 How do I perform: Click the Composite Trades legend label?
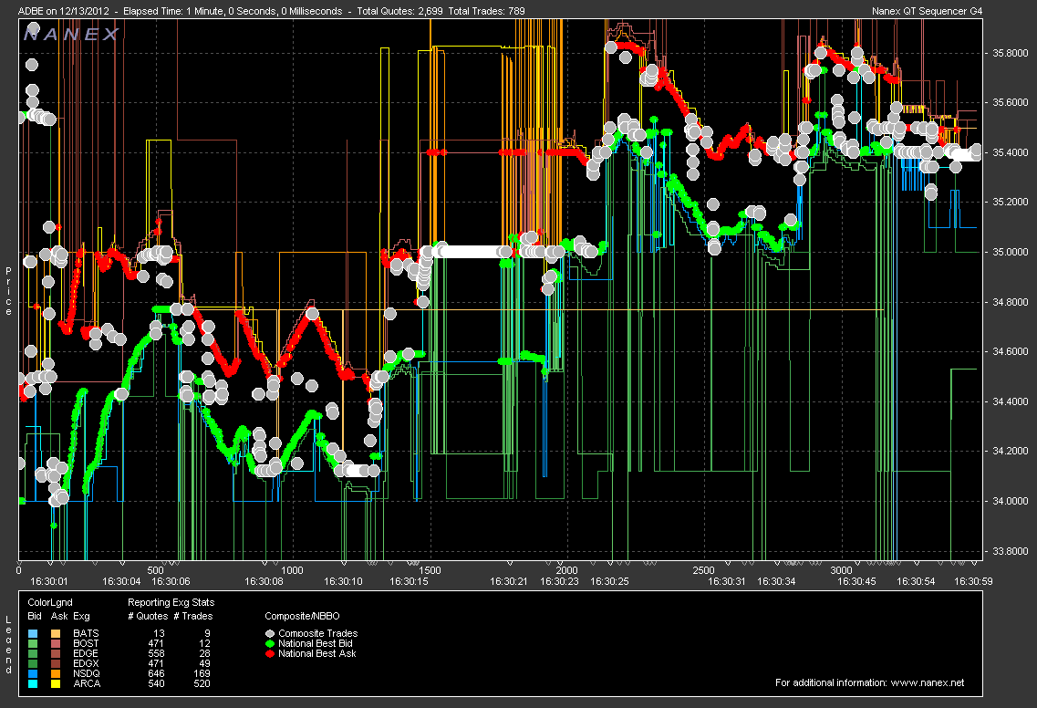pos(317,634)
